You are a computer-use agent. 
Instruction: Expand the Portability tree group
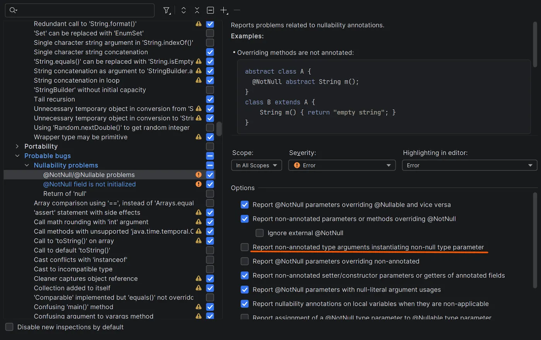(x=17, y=146)
